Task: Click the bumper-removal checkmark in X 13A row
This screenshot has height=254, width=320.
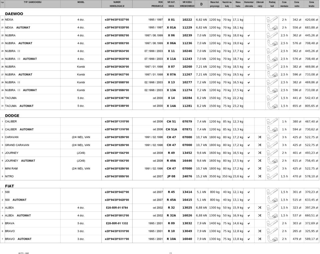Action: pyautogui.click(x=249, y=90)
